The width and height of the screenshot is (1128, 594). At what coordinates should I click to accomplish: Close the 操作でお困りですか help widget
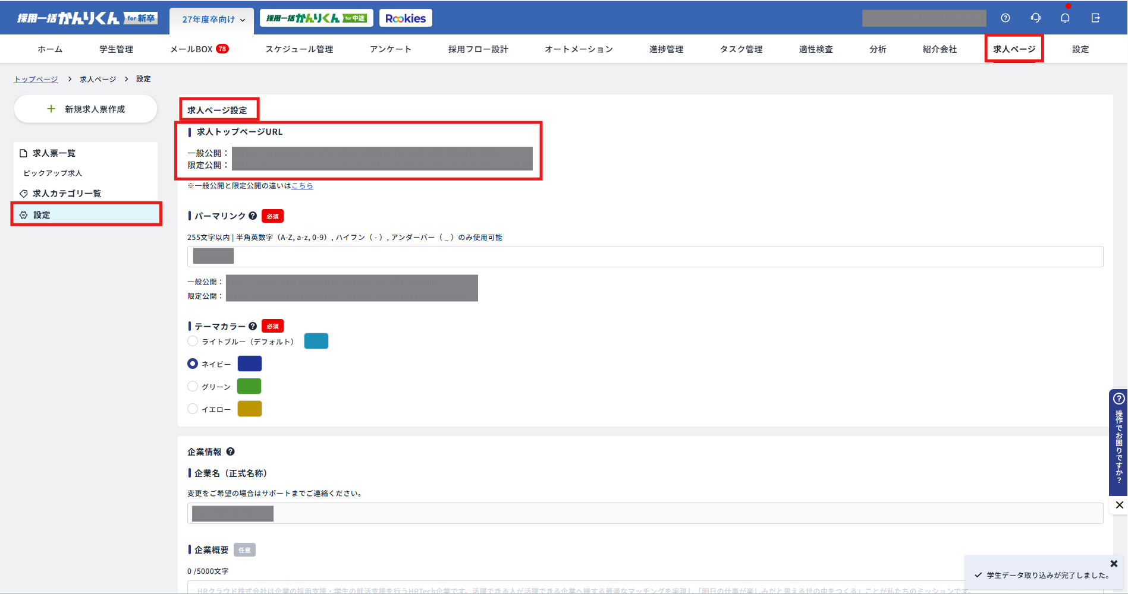coord(1119,505)
